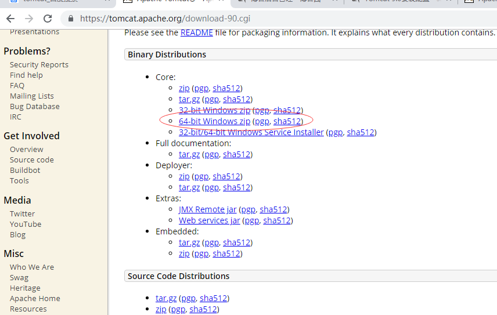The width and height of the screenshot is (497, 315).
Task: Open sha512 for Windows Service Installer
Action: pos(361,132)
